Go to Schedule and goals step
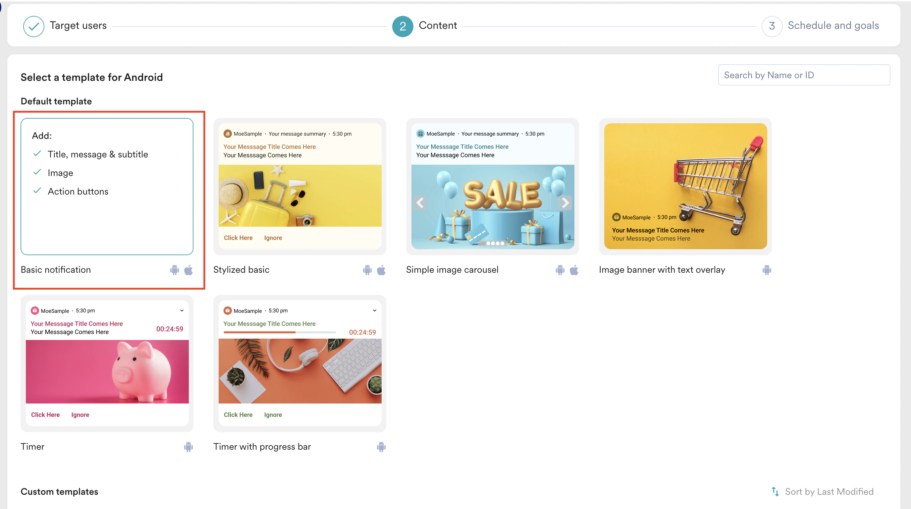This screenshot has width=911, height=509. point(833,26)
